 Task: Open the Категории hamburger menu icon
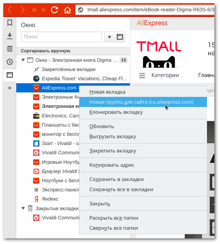(x=142, y=75)
